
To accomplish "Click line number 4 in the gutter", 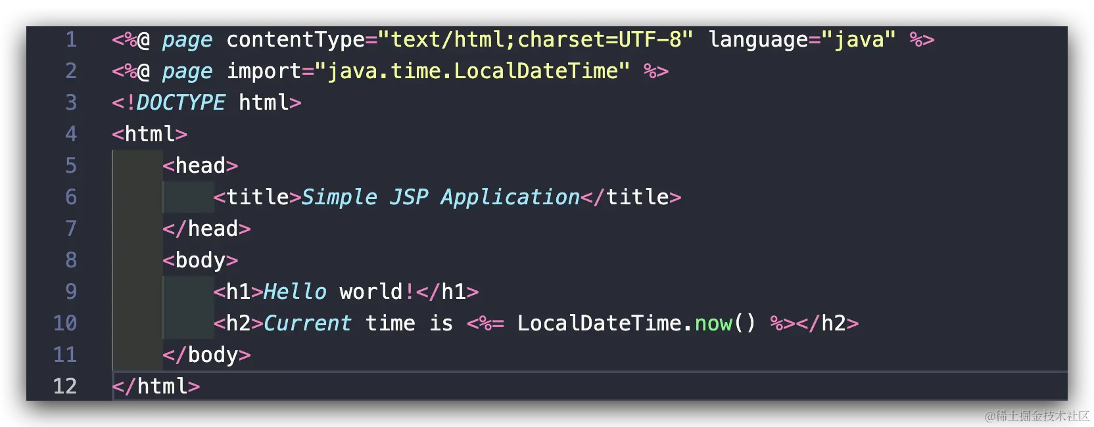I will click(71, 134).
